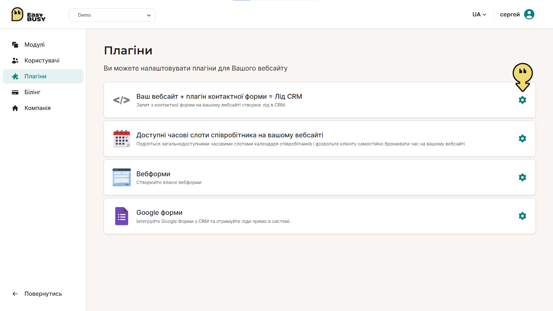Viewport: 553px width, 311px height.
Task: Click the сергей username
Action: pos(510,15)
